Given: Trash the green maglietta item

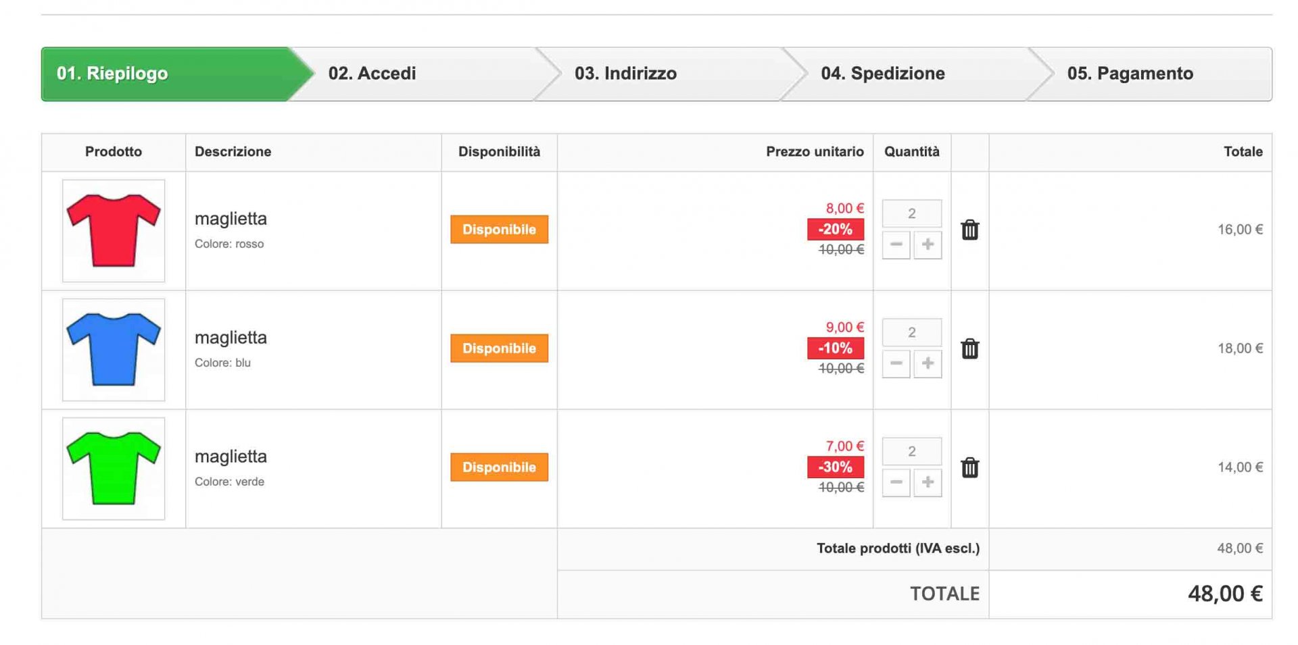Looking at the screenshot, I should tap(969, 468).
